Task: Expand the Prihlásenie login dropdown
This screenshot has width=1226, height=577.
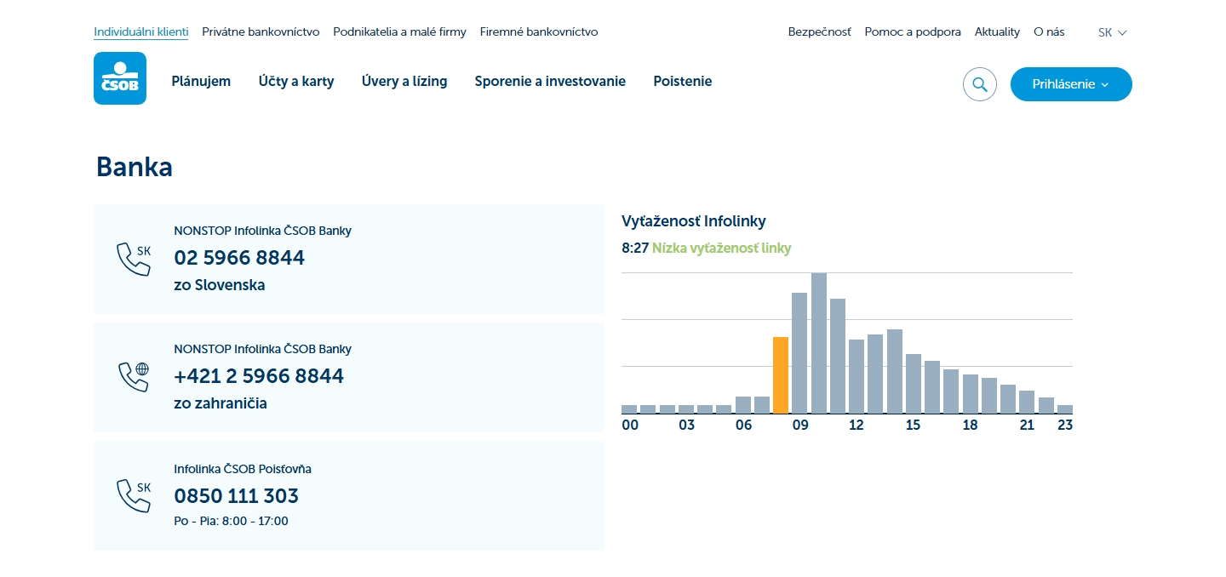Action: (x=1070, y=84)
